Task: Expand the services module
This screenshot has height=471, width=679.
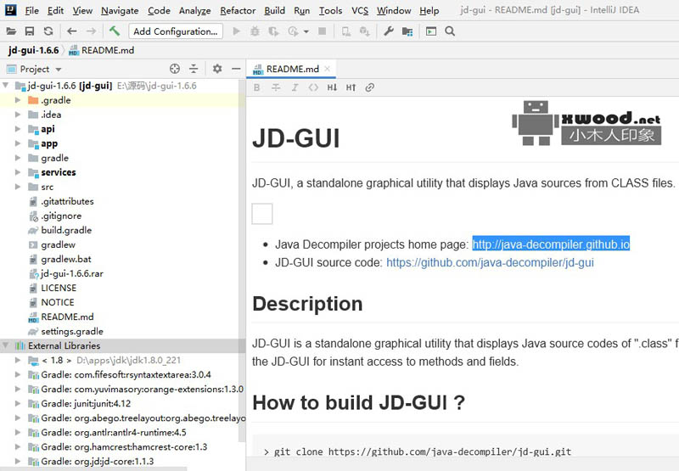Action: (x=18, y=172)
